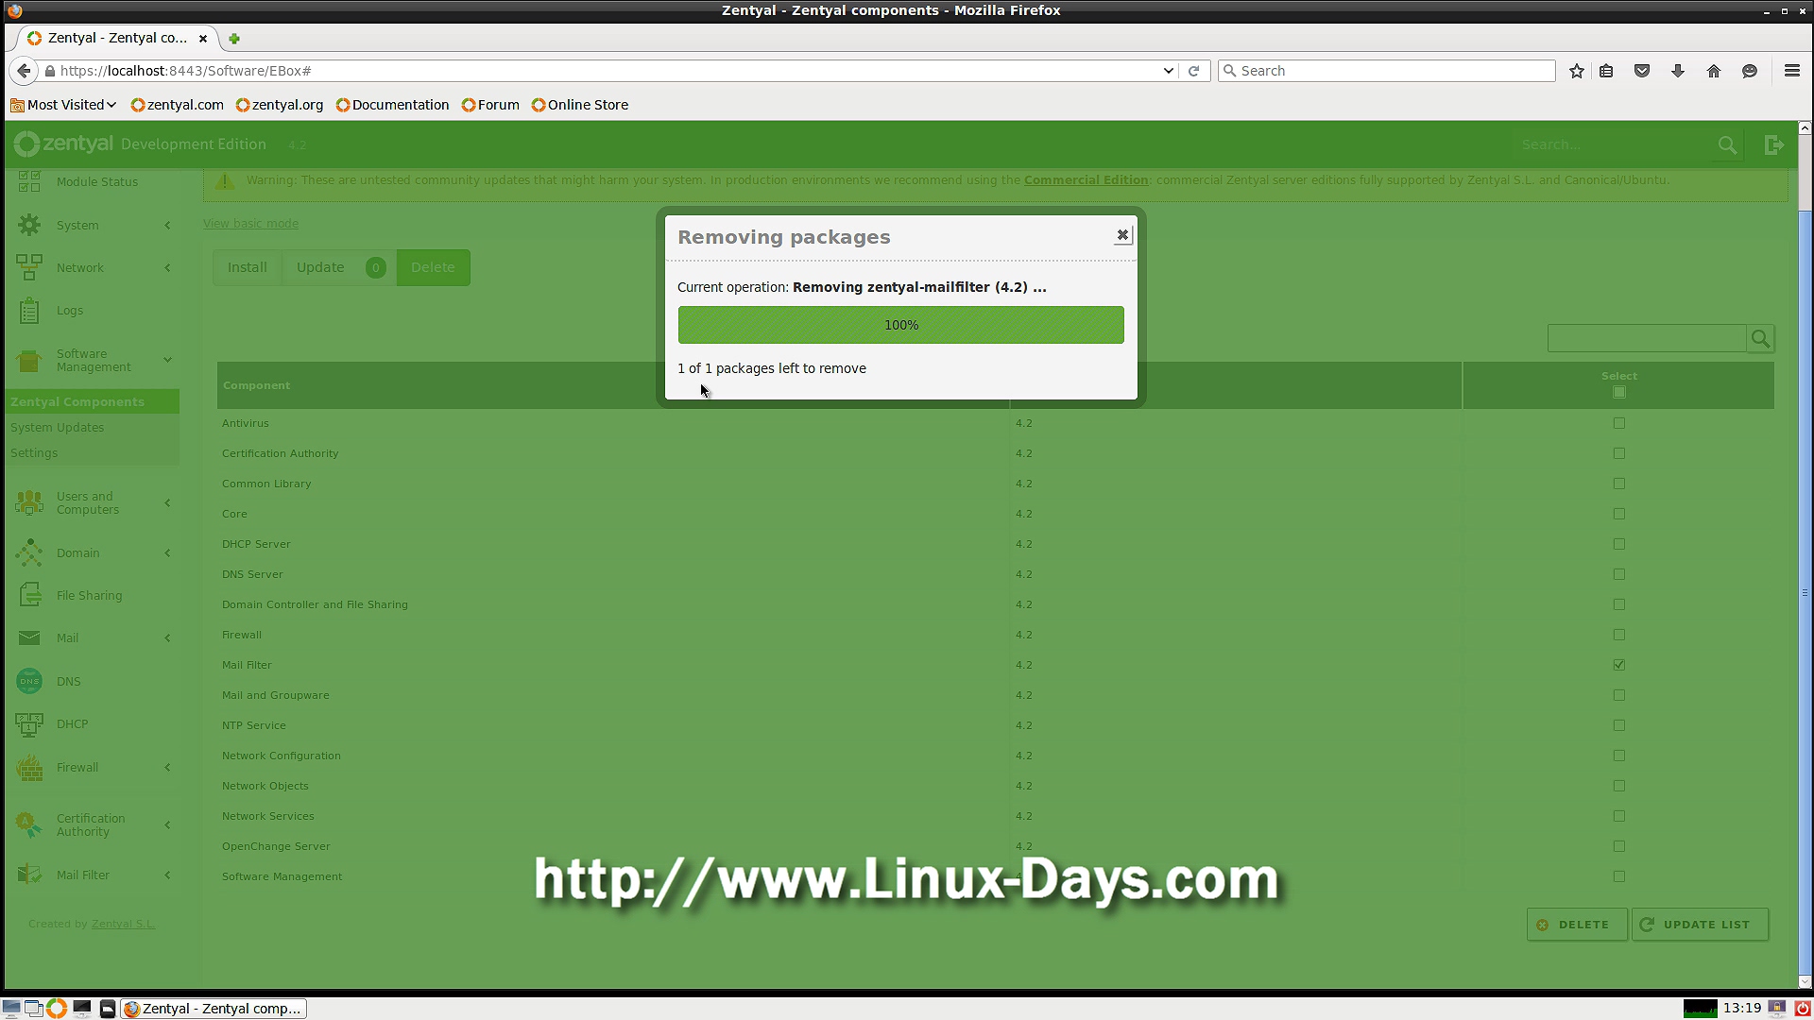Switch to the Install tab
The width and height of the screenshot is (1814, 1020).
(248, 267)
